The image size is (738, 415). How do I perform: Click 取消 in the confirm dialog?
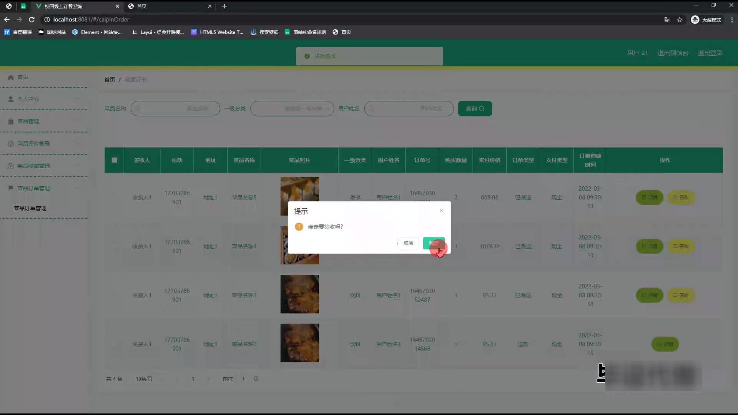pos(408,243)
